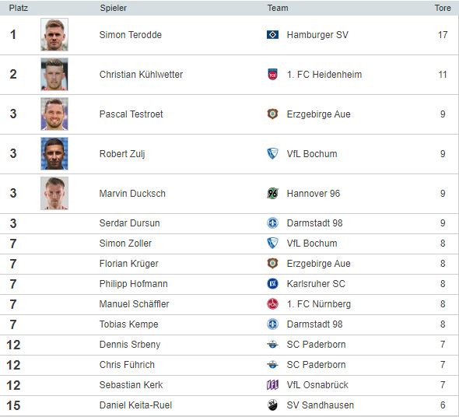Click the Spieler column header
The height and width of the screenshot is (417, 459).
pyautogui.click(x=114, y=8)
